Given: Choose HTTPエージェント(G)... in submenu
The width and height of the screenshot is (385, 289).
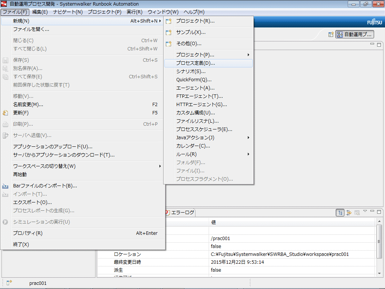Looking at the screenshot, I should 208,105.
